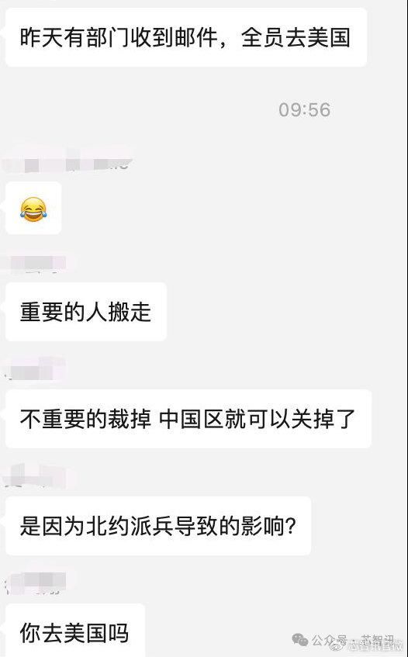Click the WeChat logo watermark
The width and height of the screenshot is (408, 657).
click(300, 640)
